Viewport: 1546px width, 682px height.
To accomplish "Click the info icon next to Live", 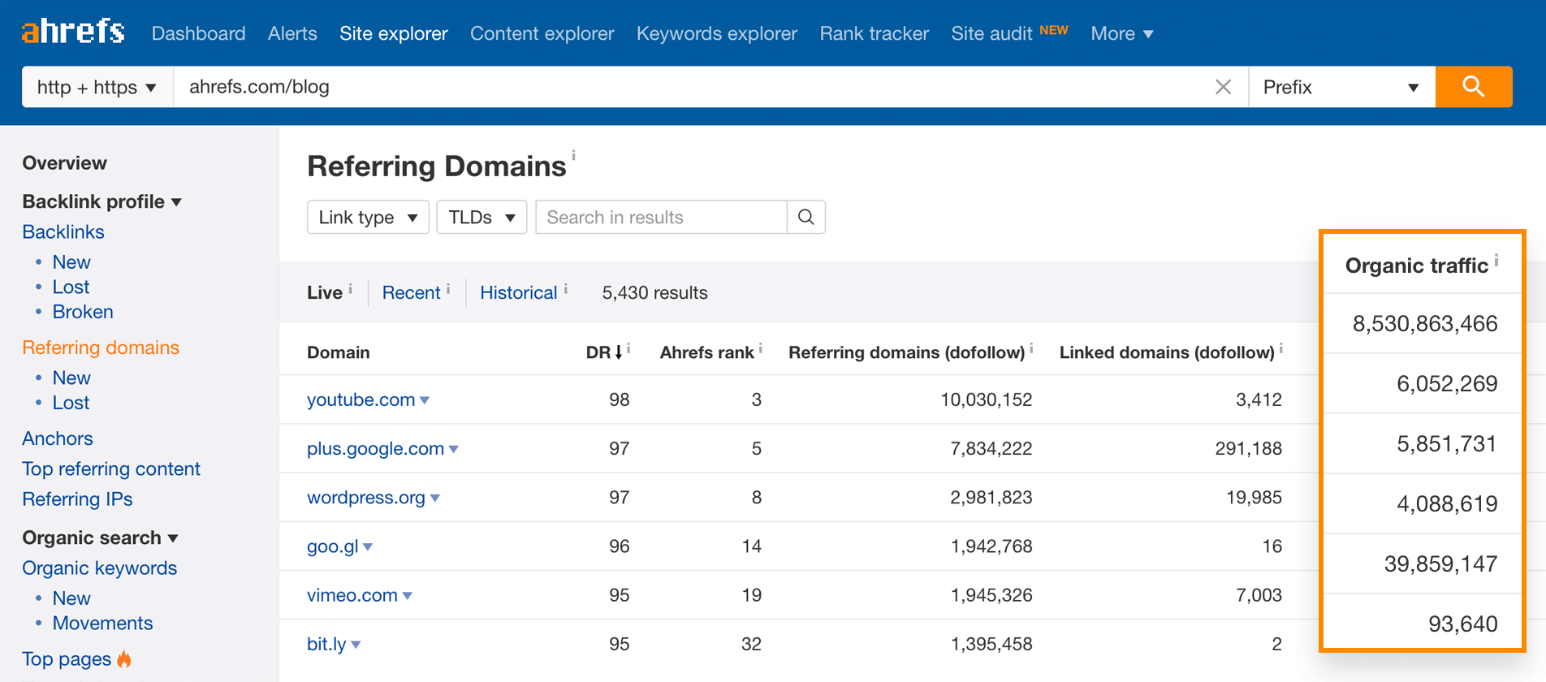I will tap(351, 289).
